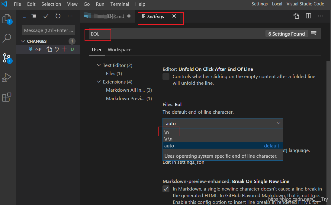Clear the settings search input

[x=313, y=33]
